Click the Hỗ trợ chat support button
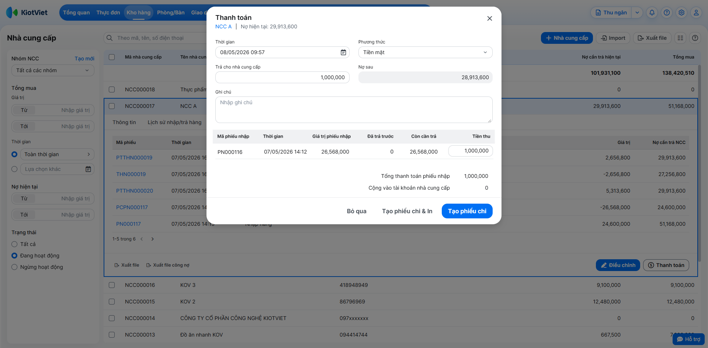708x348 pixels. coord(688,339)
